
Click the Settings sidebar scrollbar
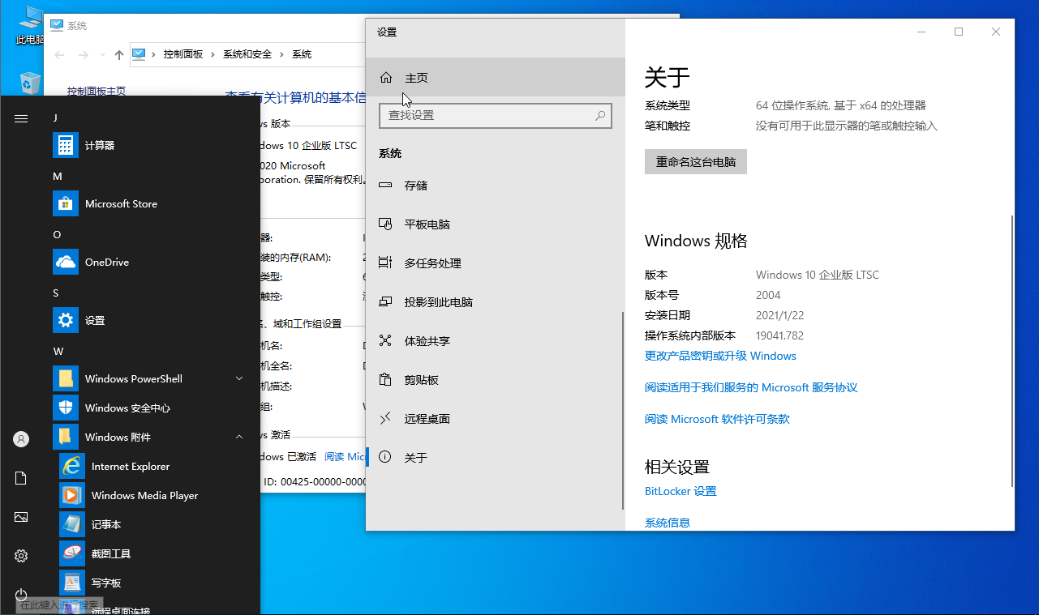click(x=623, y=411)
